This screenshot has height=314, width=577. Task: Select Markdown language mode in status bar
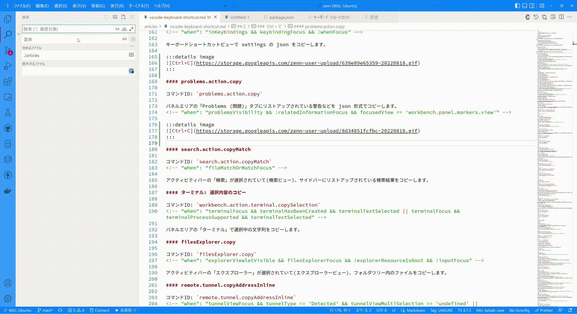click(416, 310)
